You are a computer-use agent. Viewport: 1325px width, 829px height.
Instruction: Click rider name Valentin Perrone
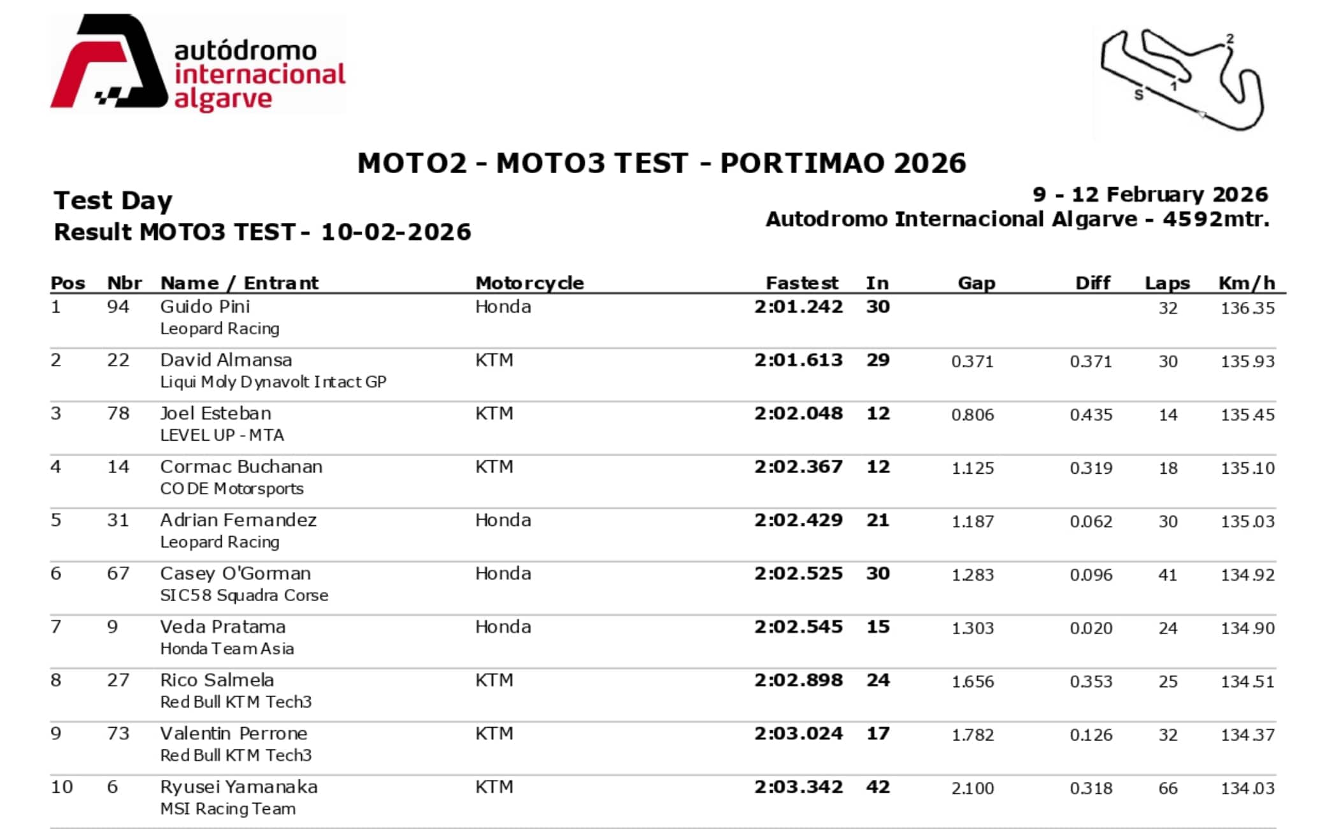click(x=234, y=733)
